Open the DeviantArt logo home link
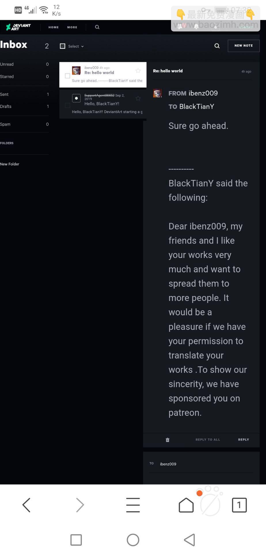This screenshot has height=554, width=266. [18, 27]
